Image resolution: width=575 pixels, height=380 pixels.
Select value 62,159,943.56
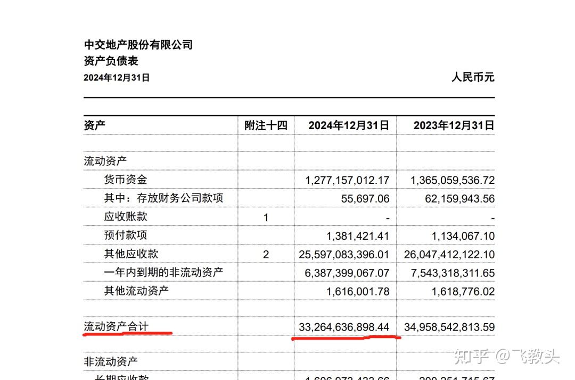(x=460, y=199)
